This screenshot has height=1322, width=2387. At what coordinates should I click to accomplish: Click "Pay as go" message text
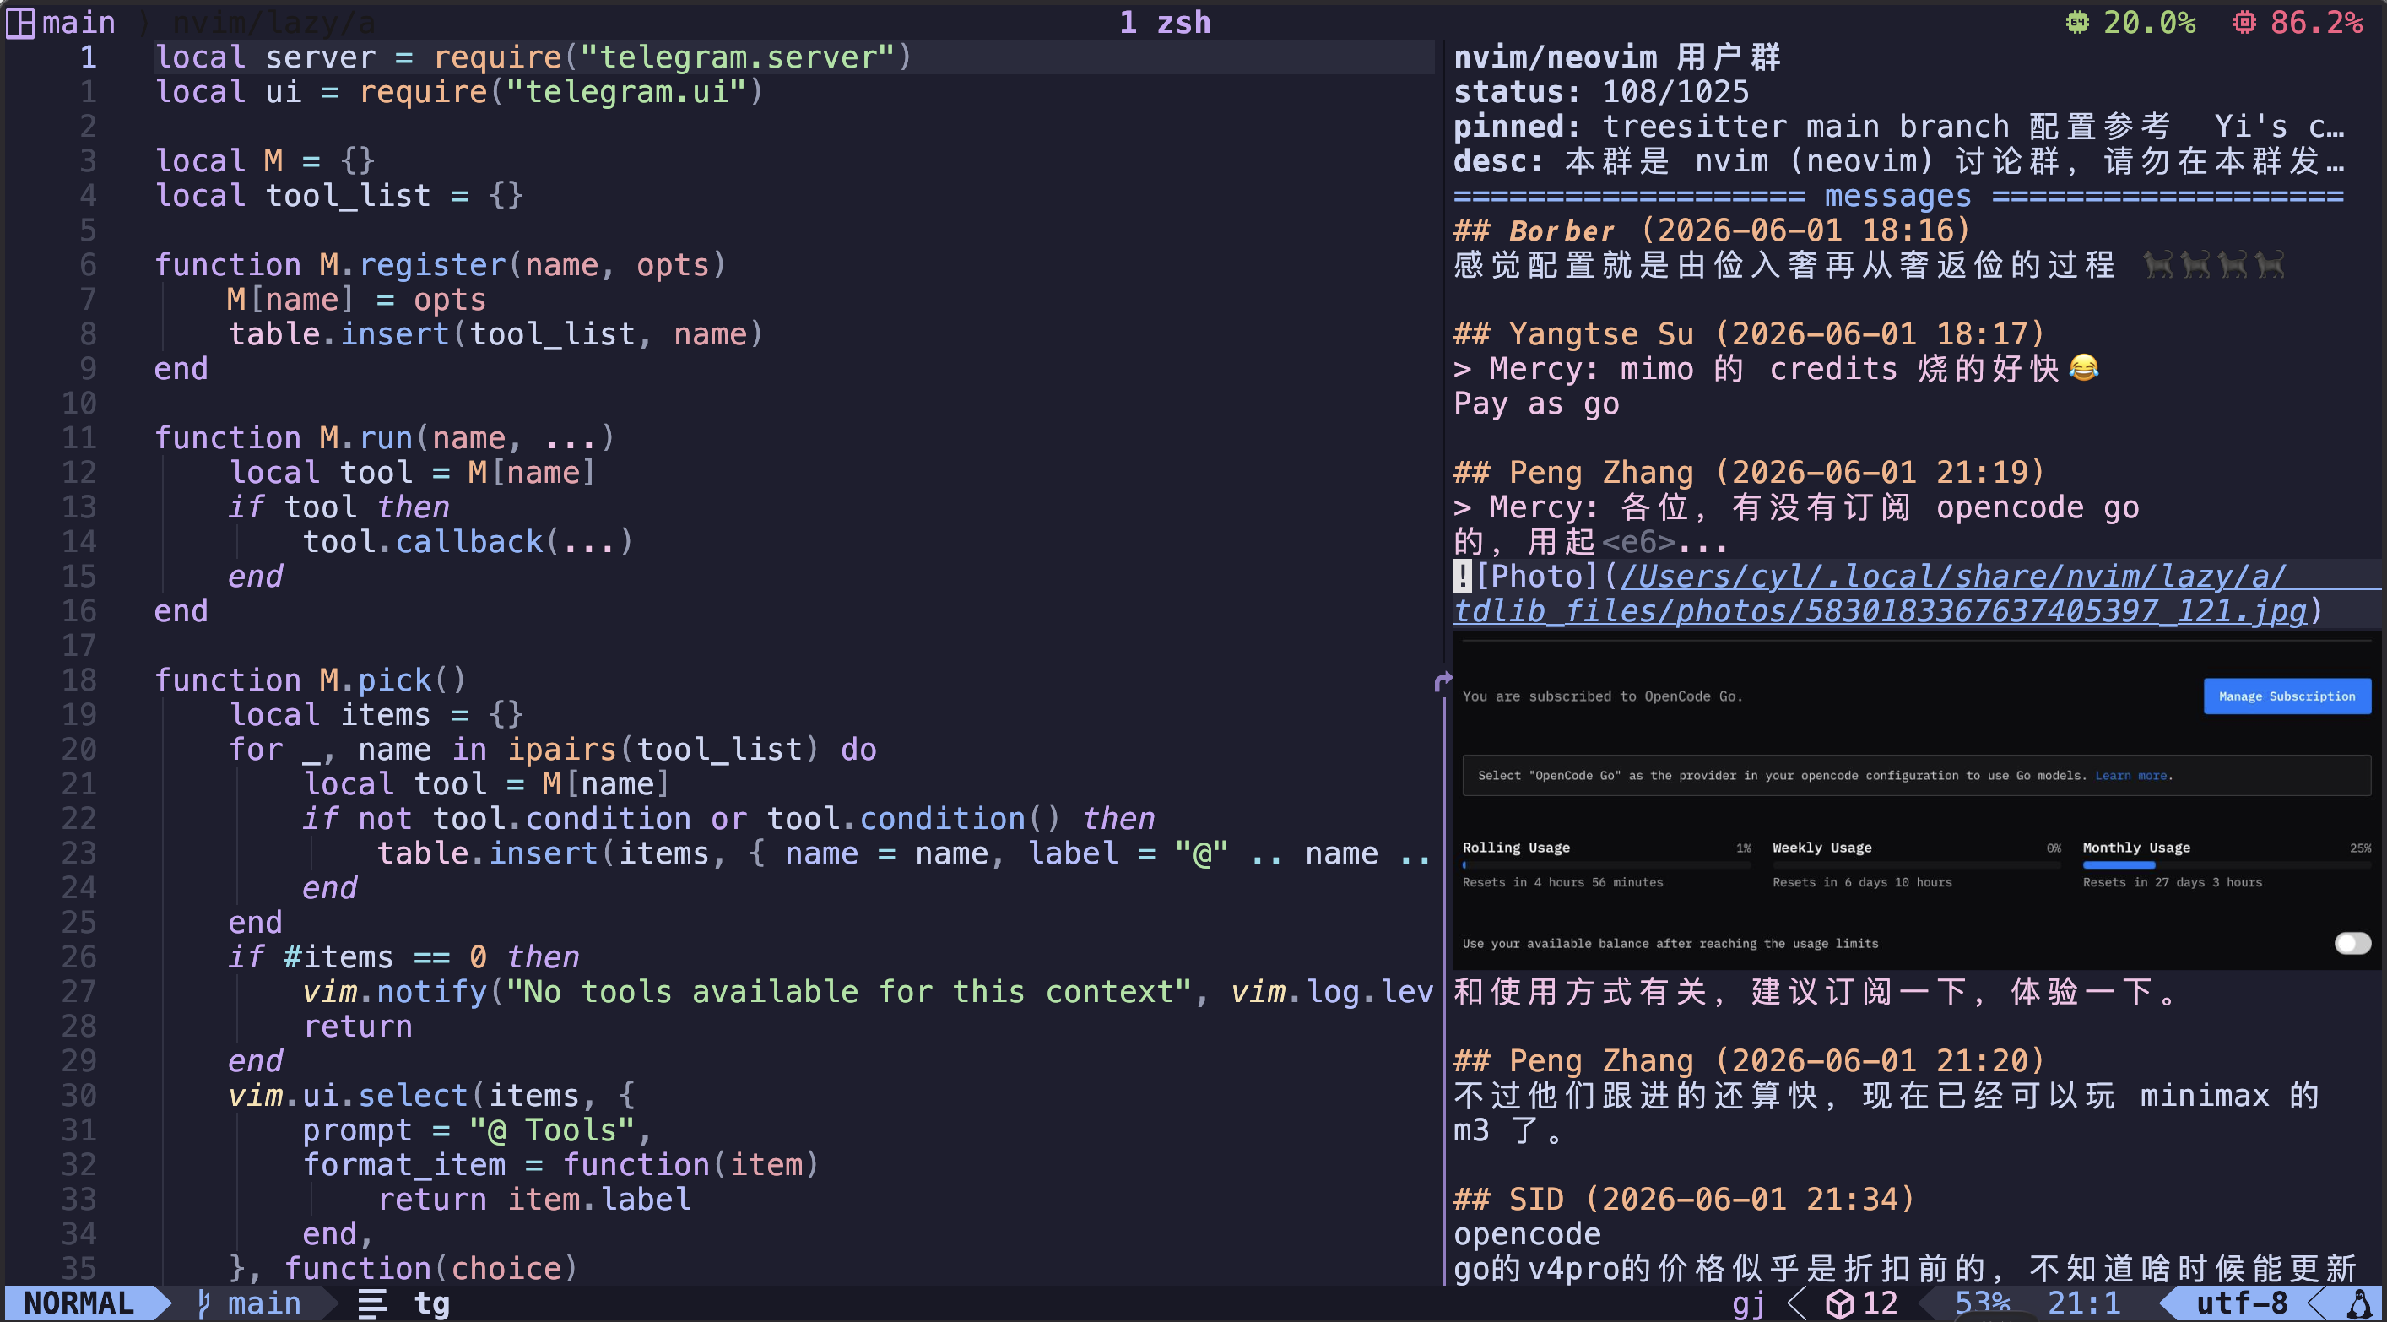[1536, 404]
